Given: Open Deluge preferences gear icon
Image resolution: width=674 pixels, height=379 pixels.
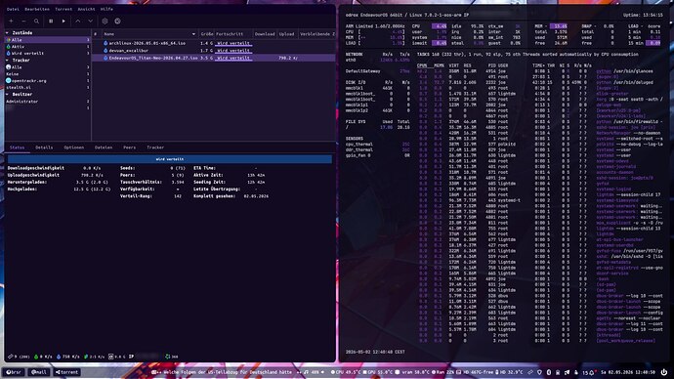Looking at the screenshot, I should point(105,21).
